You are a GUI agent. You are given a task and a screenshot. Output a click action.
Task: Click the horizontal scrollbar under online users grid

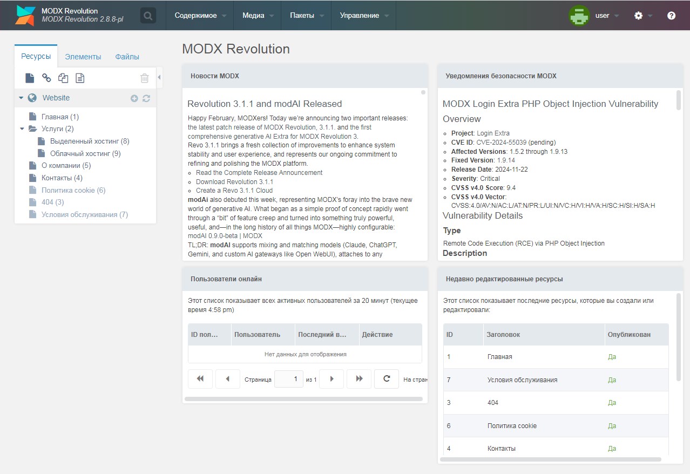tap(303, 399)
